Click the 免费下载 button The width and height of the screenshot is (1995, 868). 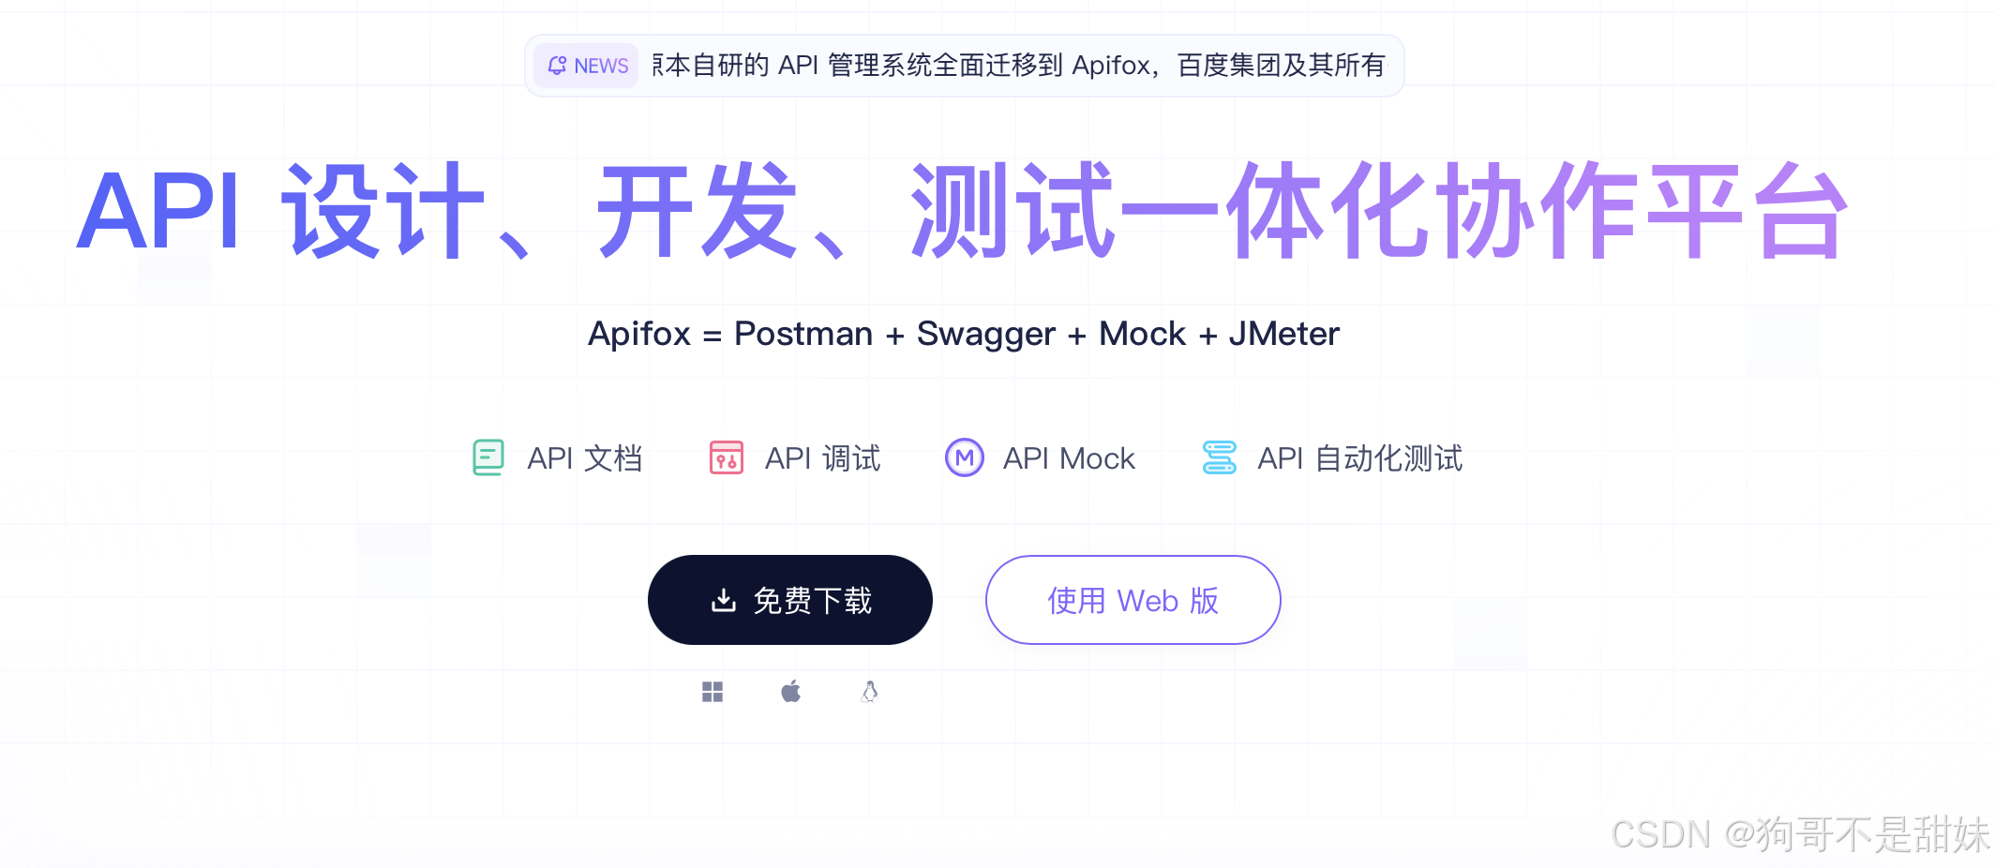[x=790, y=600]
